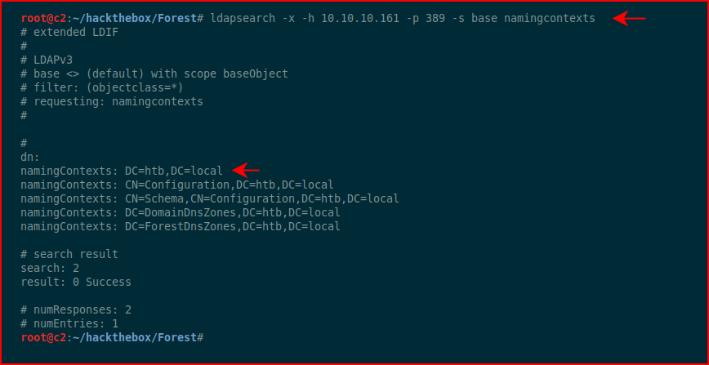Screen dimensions: 709x365
Task: Click the '# numResponses: 2' line
Action: (x=76, y=309)
